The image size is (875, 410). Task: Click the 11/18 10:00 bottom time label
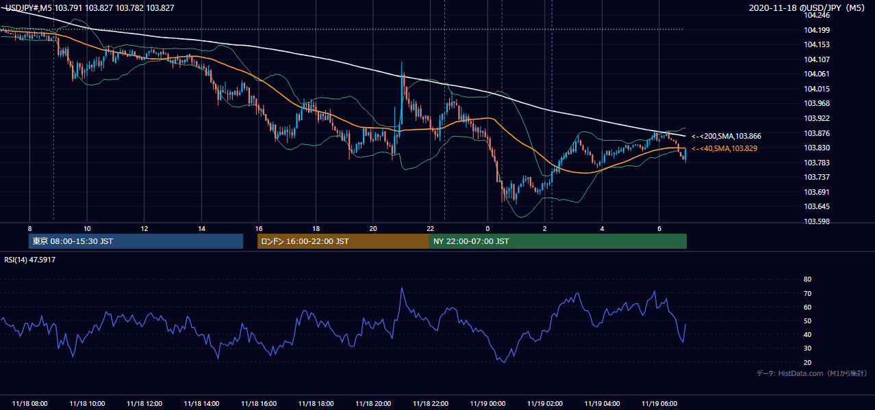(x=87, y=404)
